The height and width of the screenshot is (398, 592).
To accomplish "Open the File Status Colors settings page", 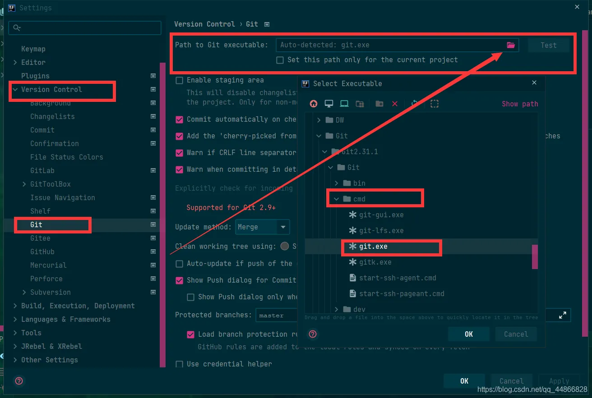I will click(x=67, y=157).
